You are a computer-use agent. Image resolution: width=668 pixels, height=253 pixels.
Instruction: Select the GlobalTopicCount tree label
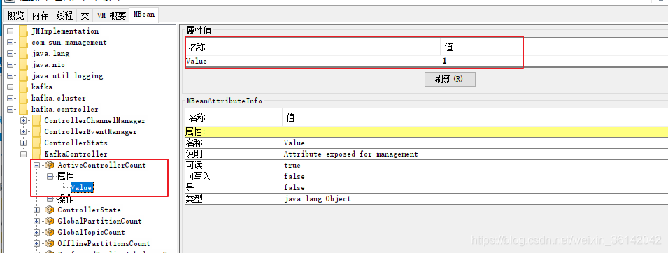[91, 232]
